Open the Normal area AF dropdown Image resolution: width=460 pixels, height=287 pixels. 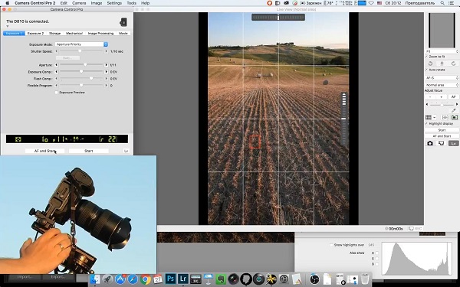click(x=442, y=85)
